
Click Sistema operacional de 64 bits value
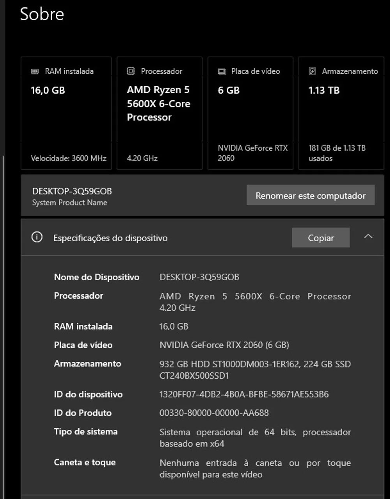pos(255,438)
